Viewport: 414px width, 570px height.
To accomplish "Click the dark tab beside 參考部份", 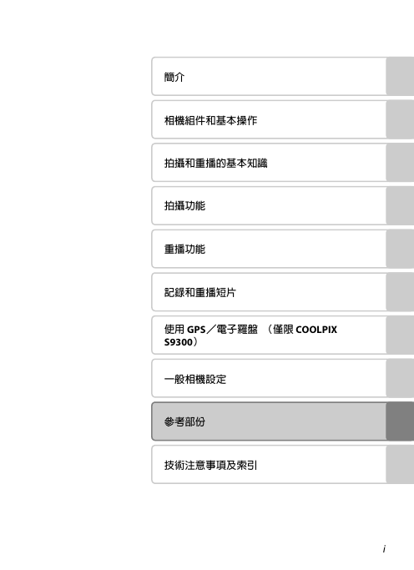I will click(400, 421).
